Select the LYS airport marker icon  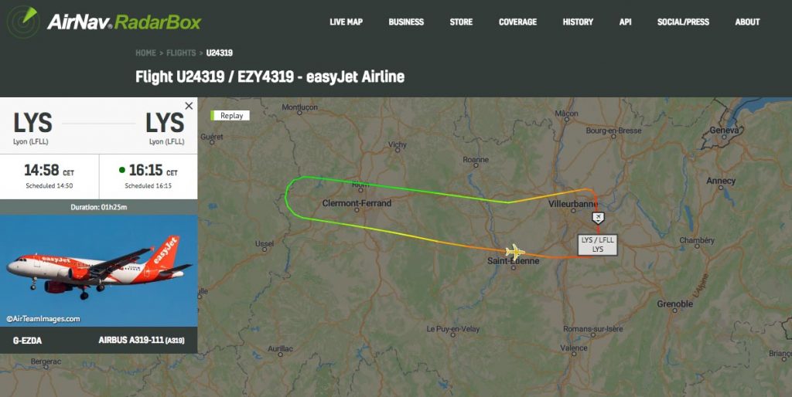[x=598, y=218]
